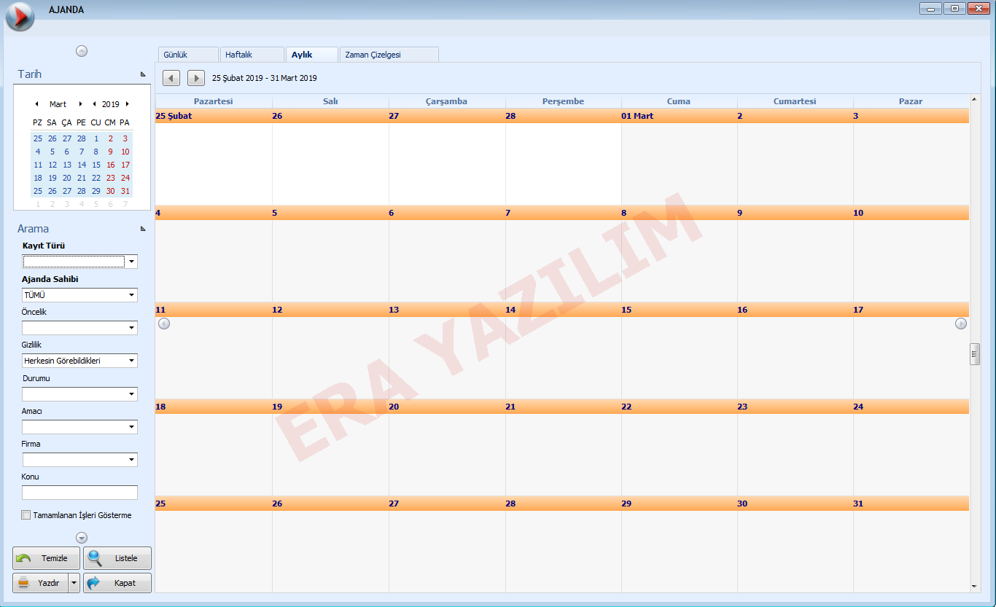Click previous month arrow in mini calendar

click(x=37, y=104)
